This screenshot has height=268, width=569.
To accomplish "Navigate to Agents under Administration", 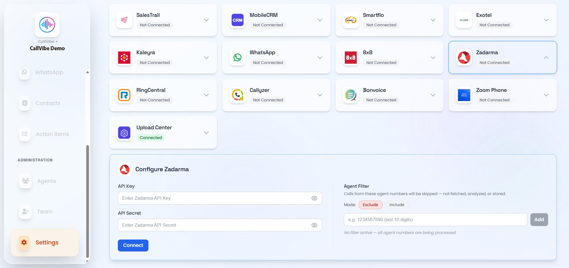I will point(45,181).
